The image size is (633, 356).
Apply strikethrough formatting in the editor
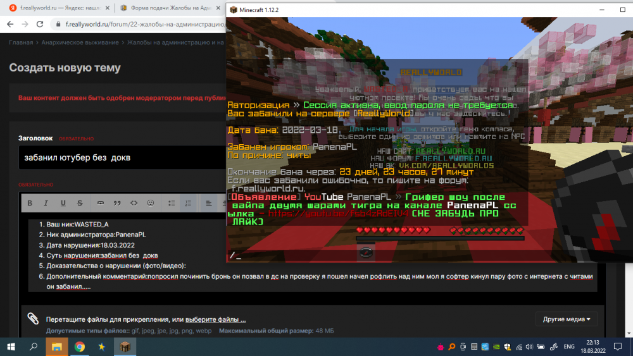click(80, 203)
